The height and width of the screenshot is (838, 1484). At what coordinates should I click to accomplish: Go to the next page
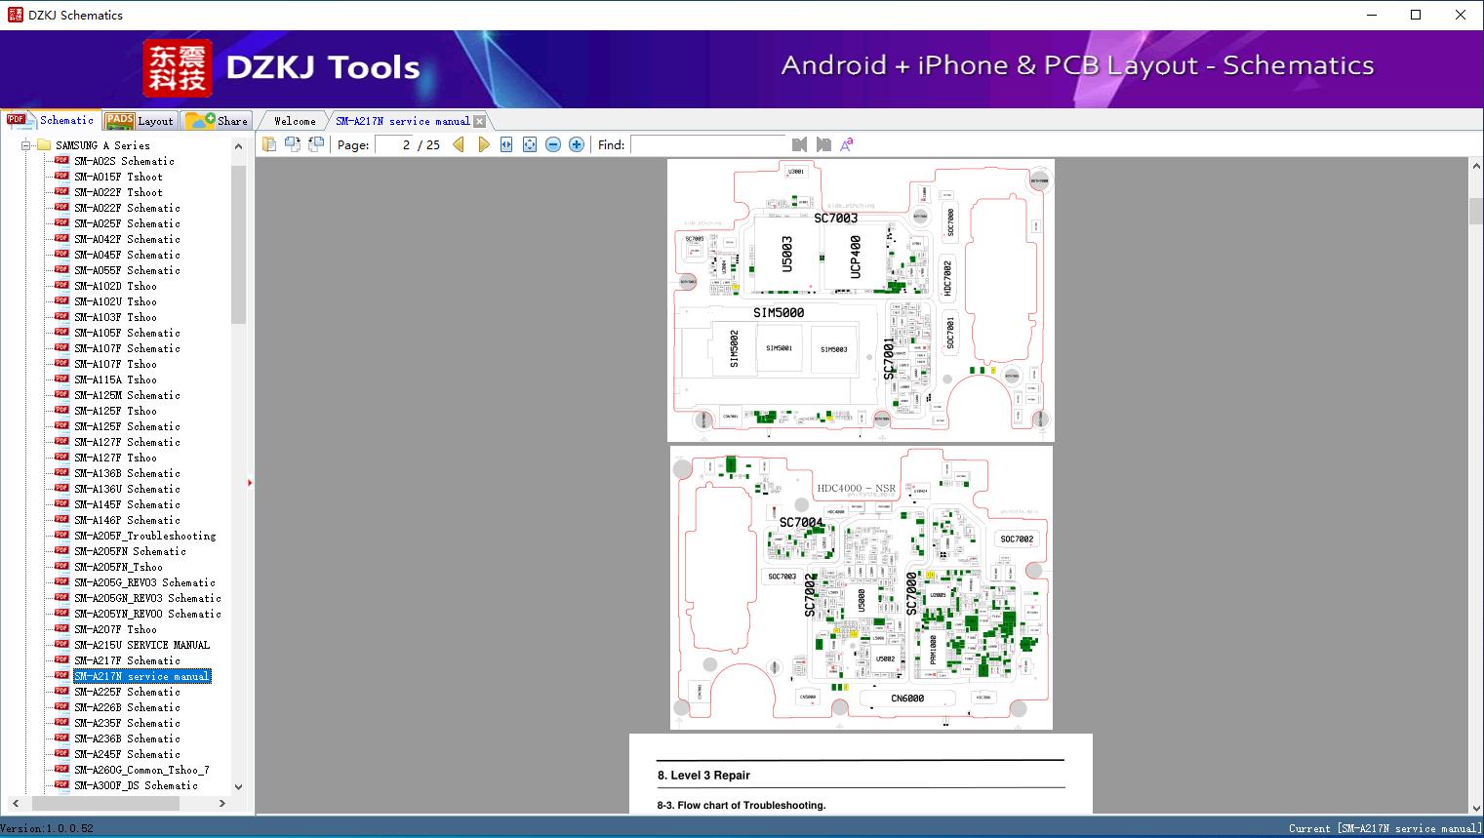pyautogui.click(x=483, y=144)
